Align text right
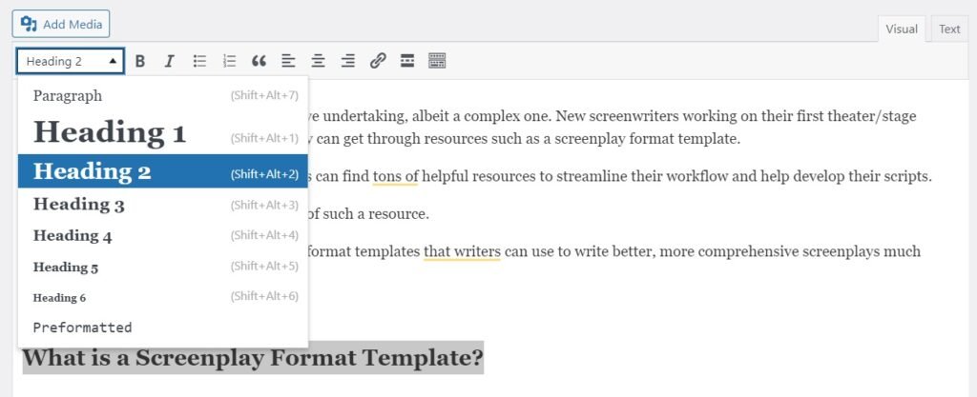Viewport: 977px width, 397px height. point(347,61)
